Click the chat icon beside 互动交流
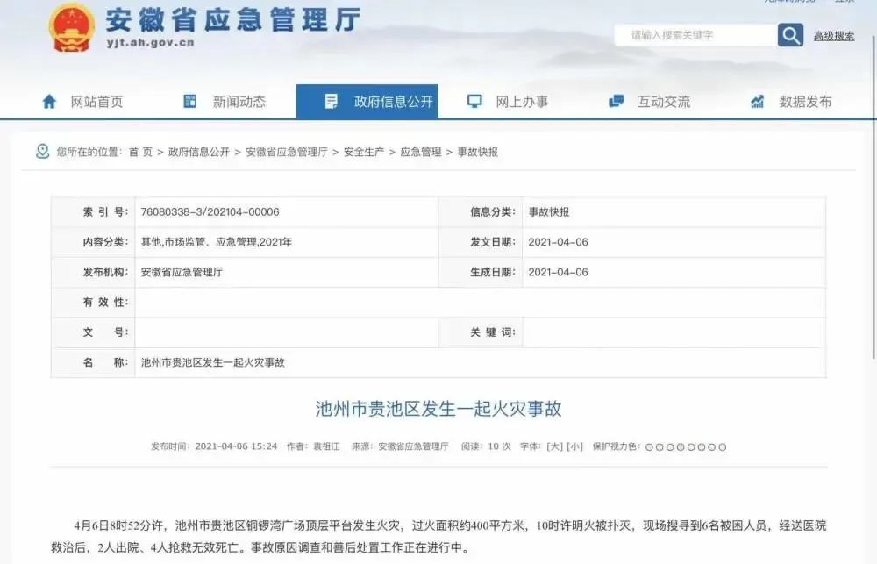The height and width of the screenshot is (564, 877). tap(616, 101)
